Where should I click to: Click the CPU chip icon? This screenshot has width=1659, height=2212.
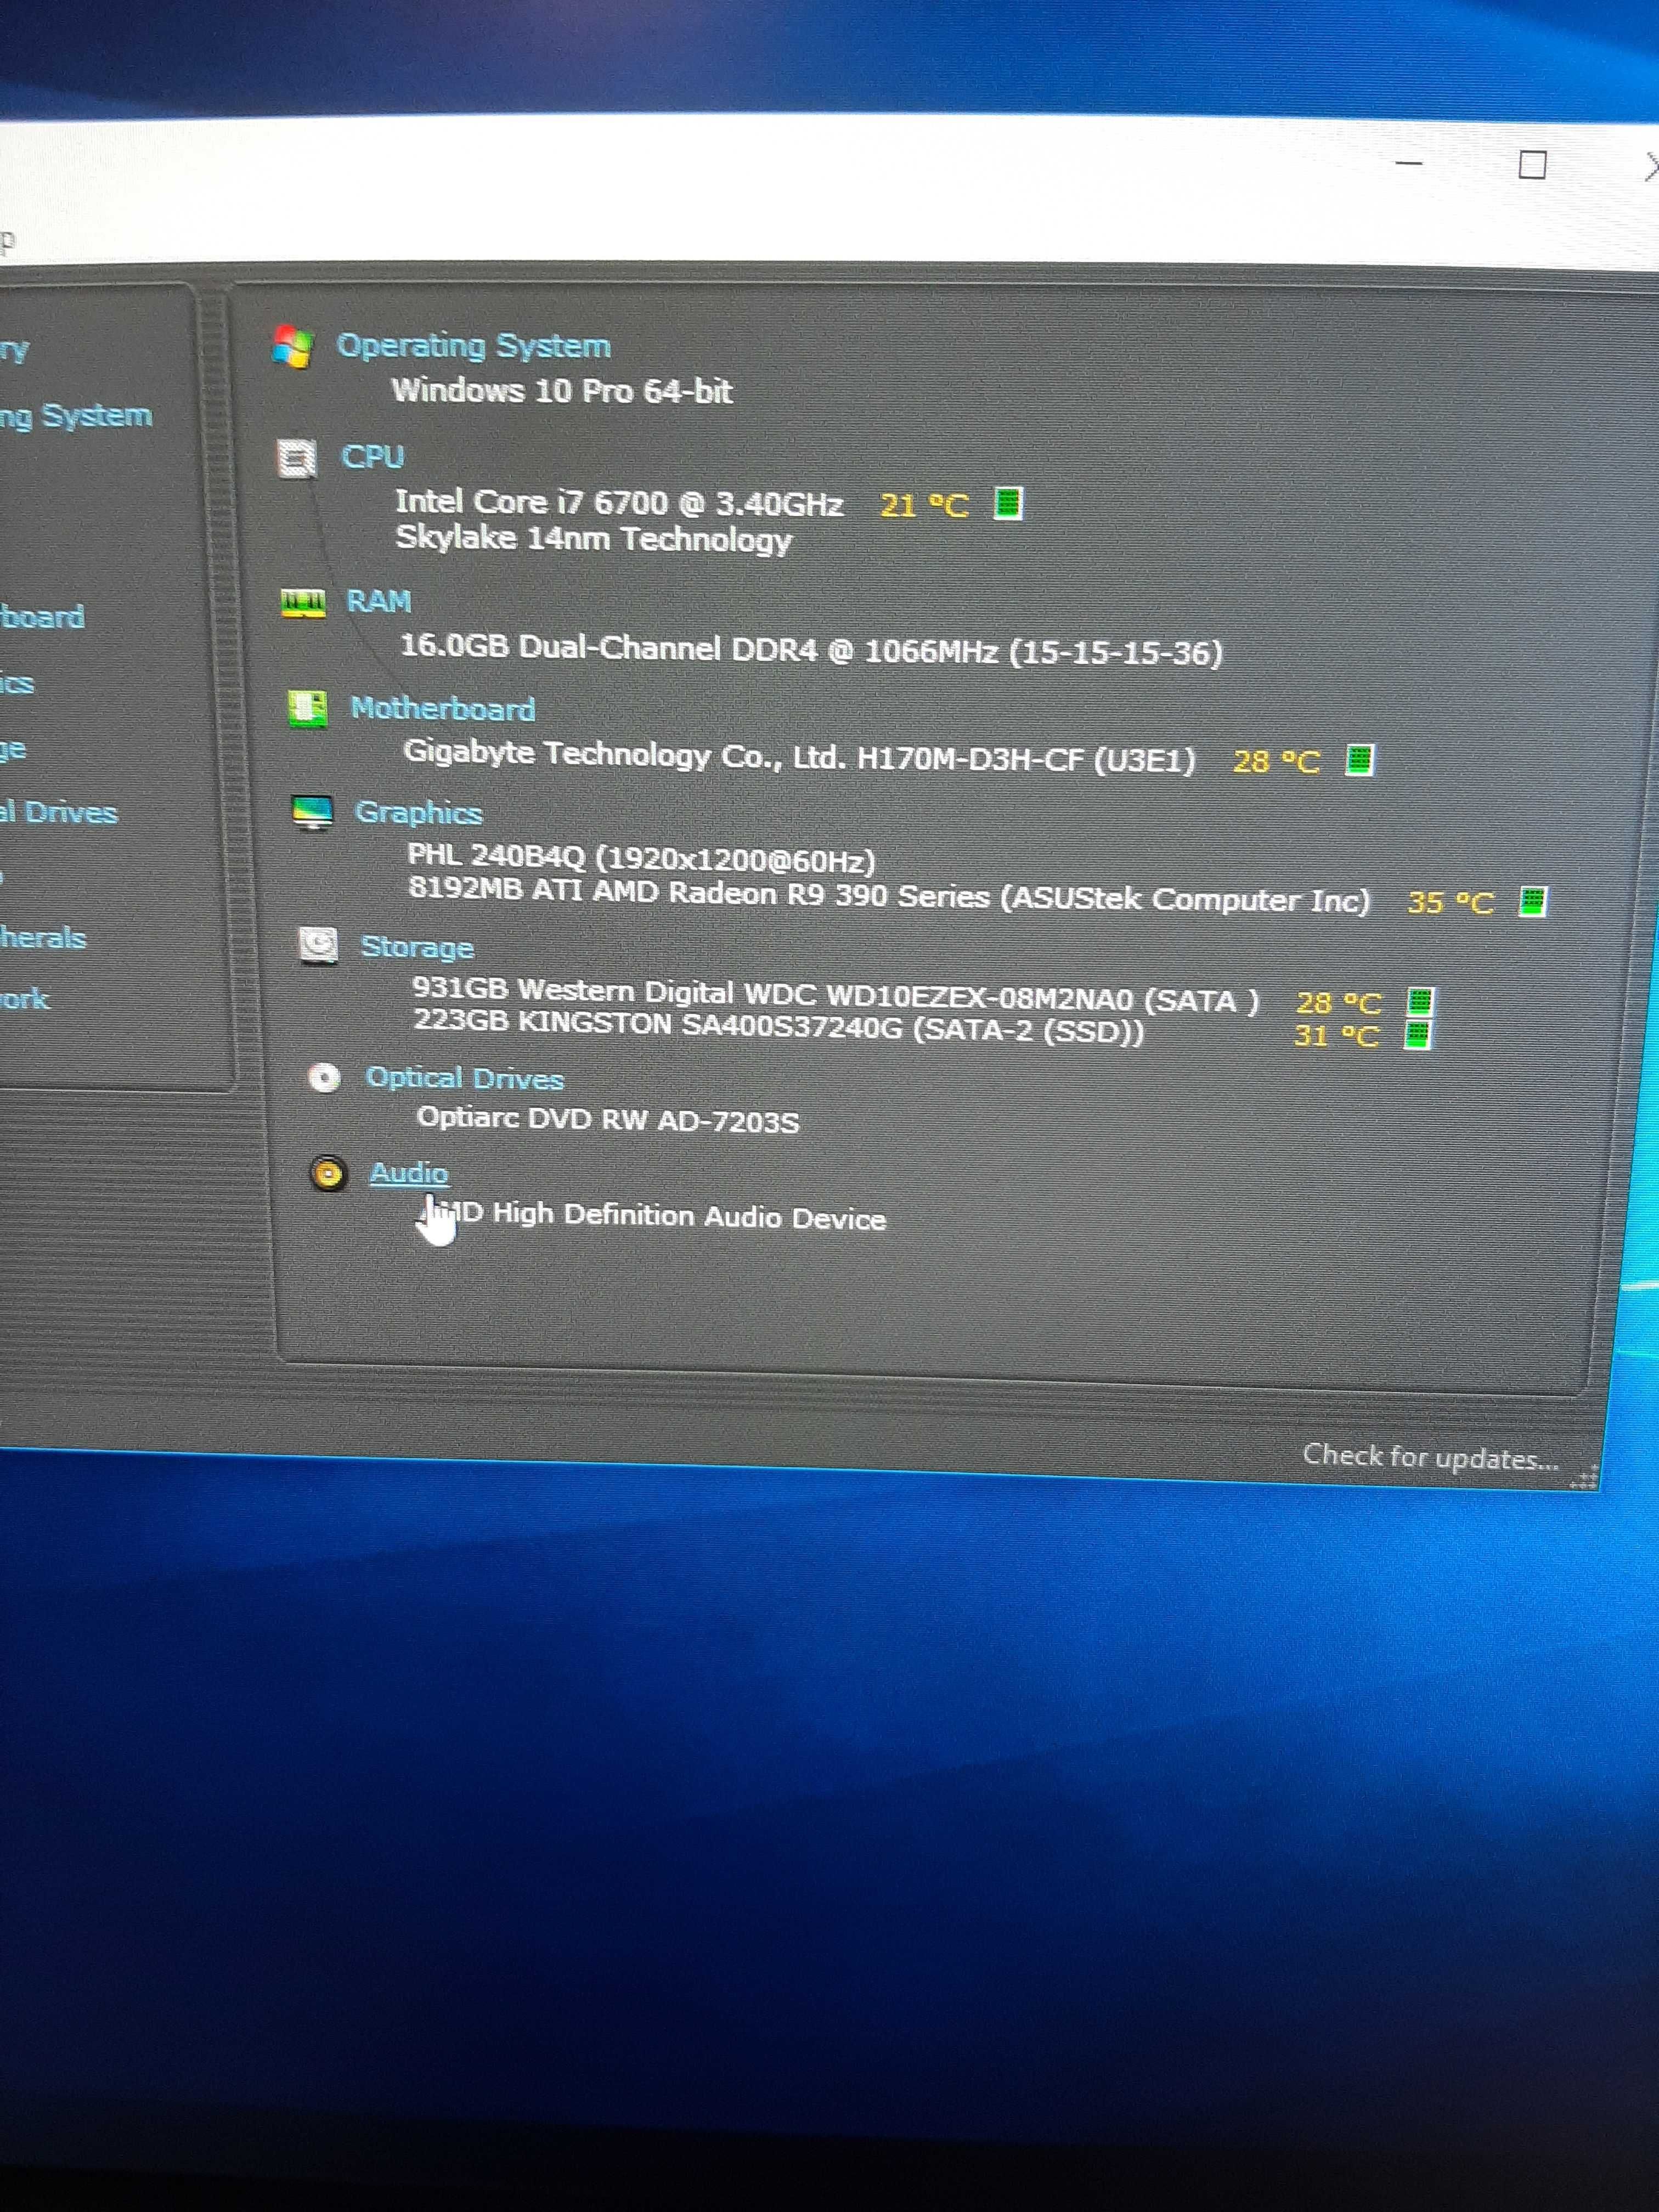tap(297, 458)
